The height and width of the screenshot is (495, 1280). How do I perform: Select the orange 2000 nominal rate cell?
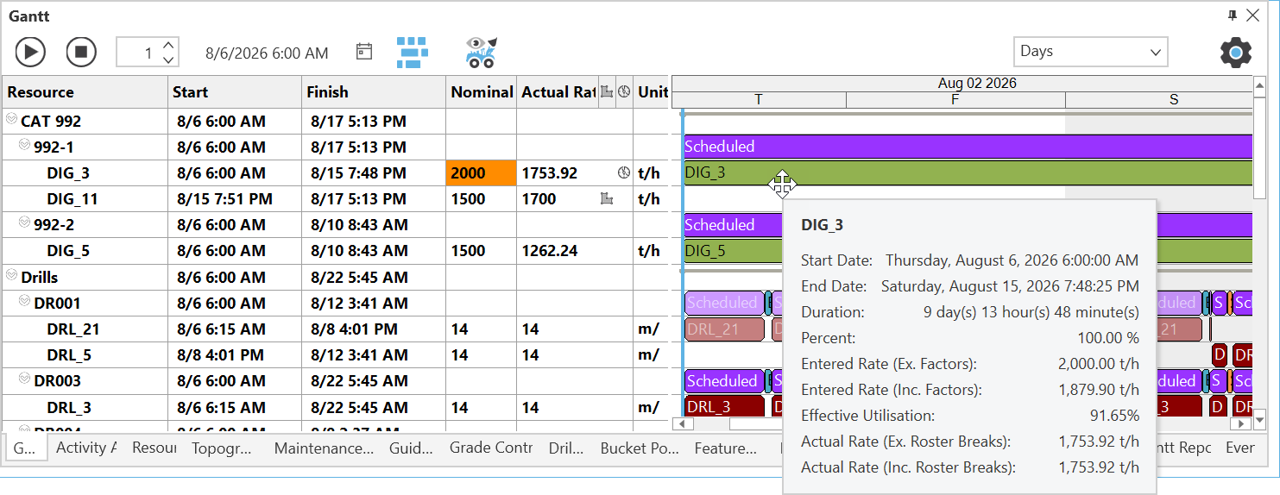481,172
